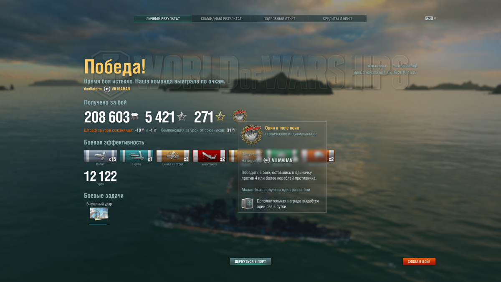Select the torpedo hit ribbon x1
The width and height of the screenshot is (501, 282).
point(137,156)
